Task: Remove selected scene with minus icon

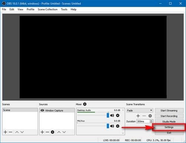Action: click(x=10, y=132)
